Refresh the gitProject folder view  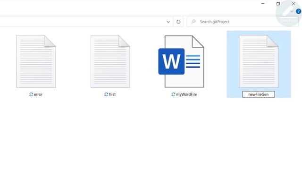coord(178,22)
